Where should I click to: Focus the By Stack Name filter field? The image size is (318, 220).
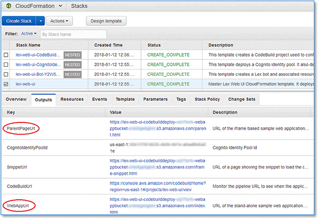[x=74, y=34]
